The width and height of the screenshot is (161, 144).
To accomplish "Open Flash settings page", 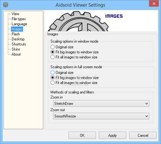I will pyautogui.click(x=16, y=34).
